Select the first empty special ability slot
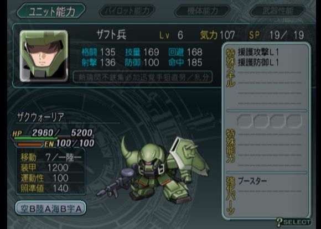The height and width of the screenshot is (229, 321). point(245,121)
